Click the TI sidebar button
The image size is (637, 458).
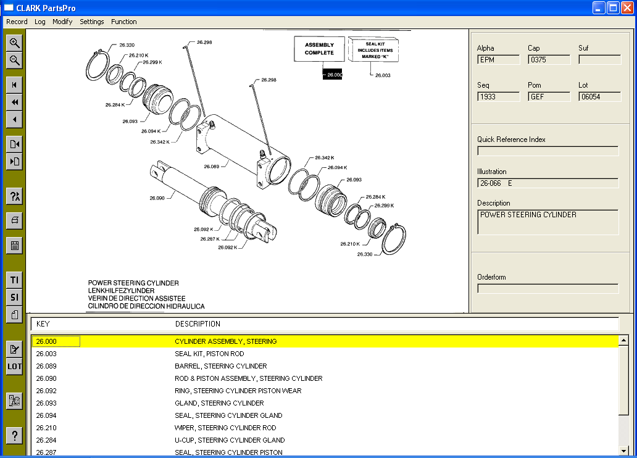15,280
